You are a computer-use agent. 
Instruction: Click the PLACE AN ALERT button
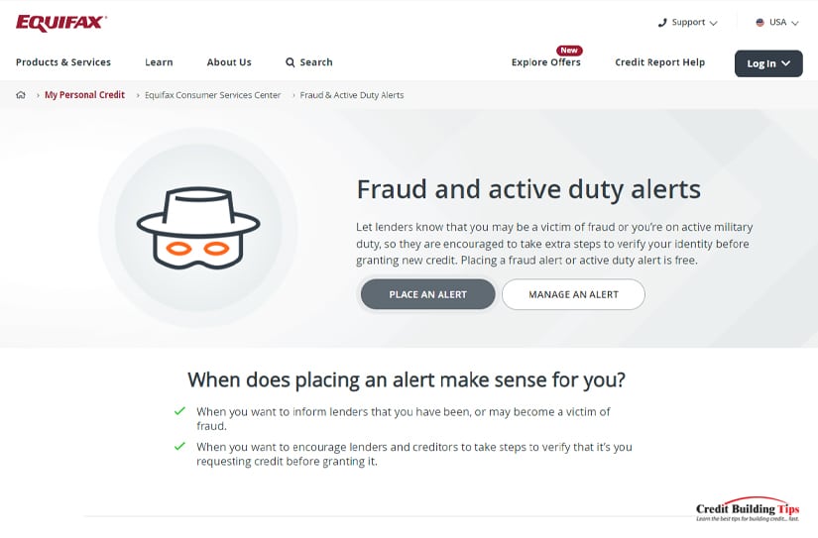point(427,294)
